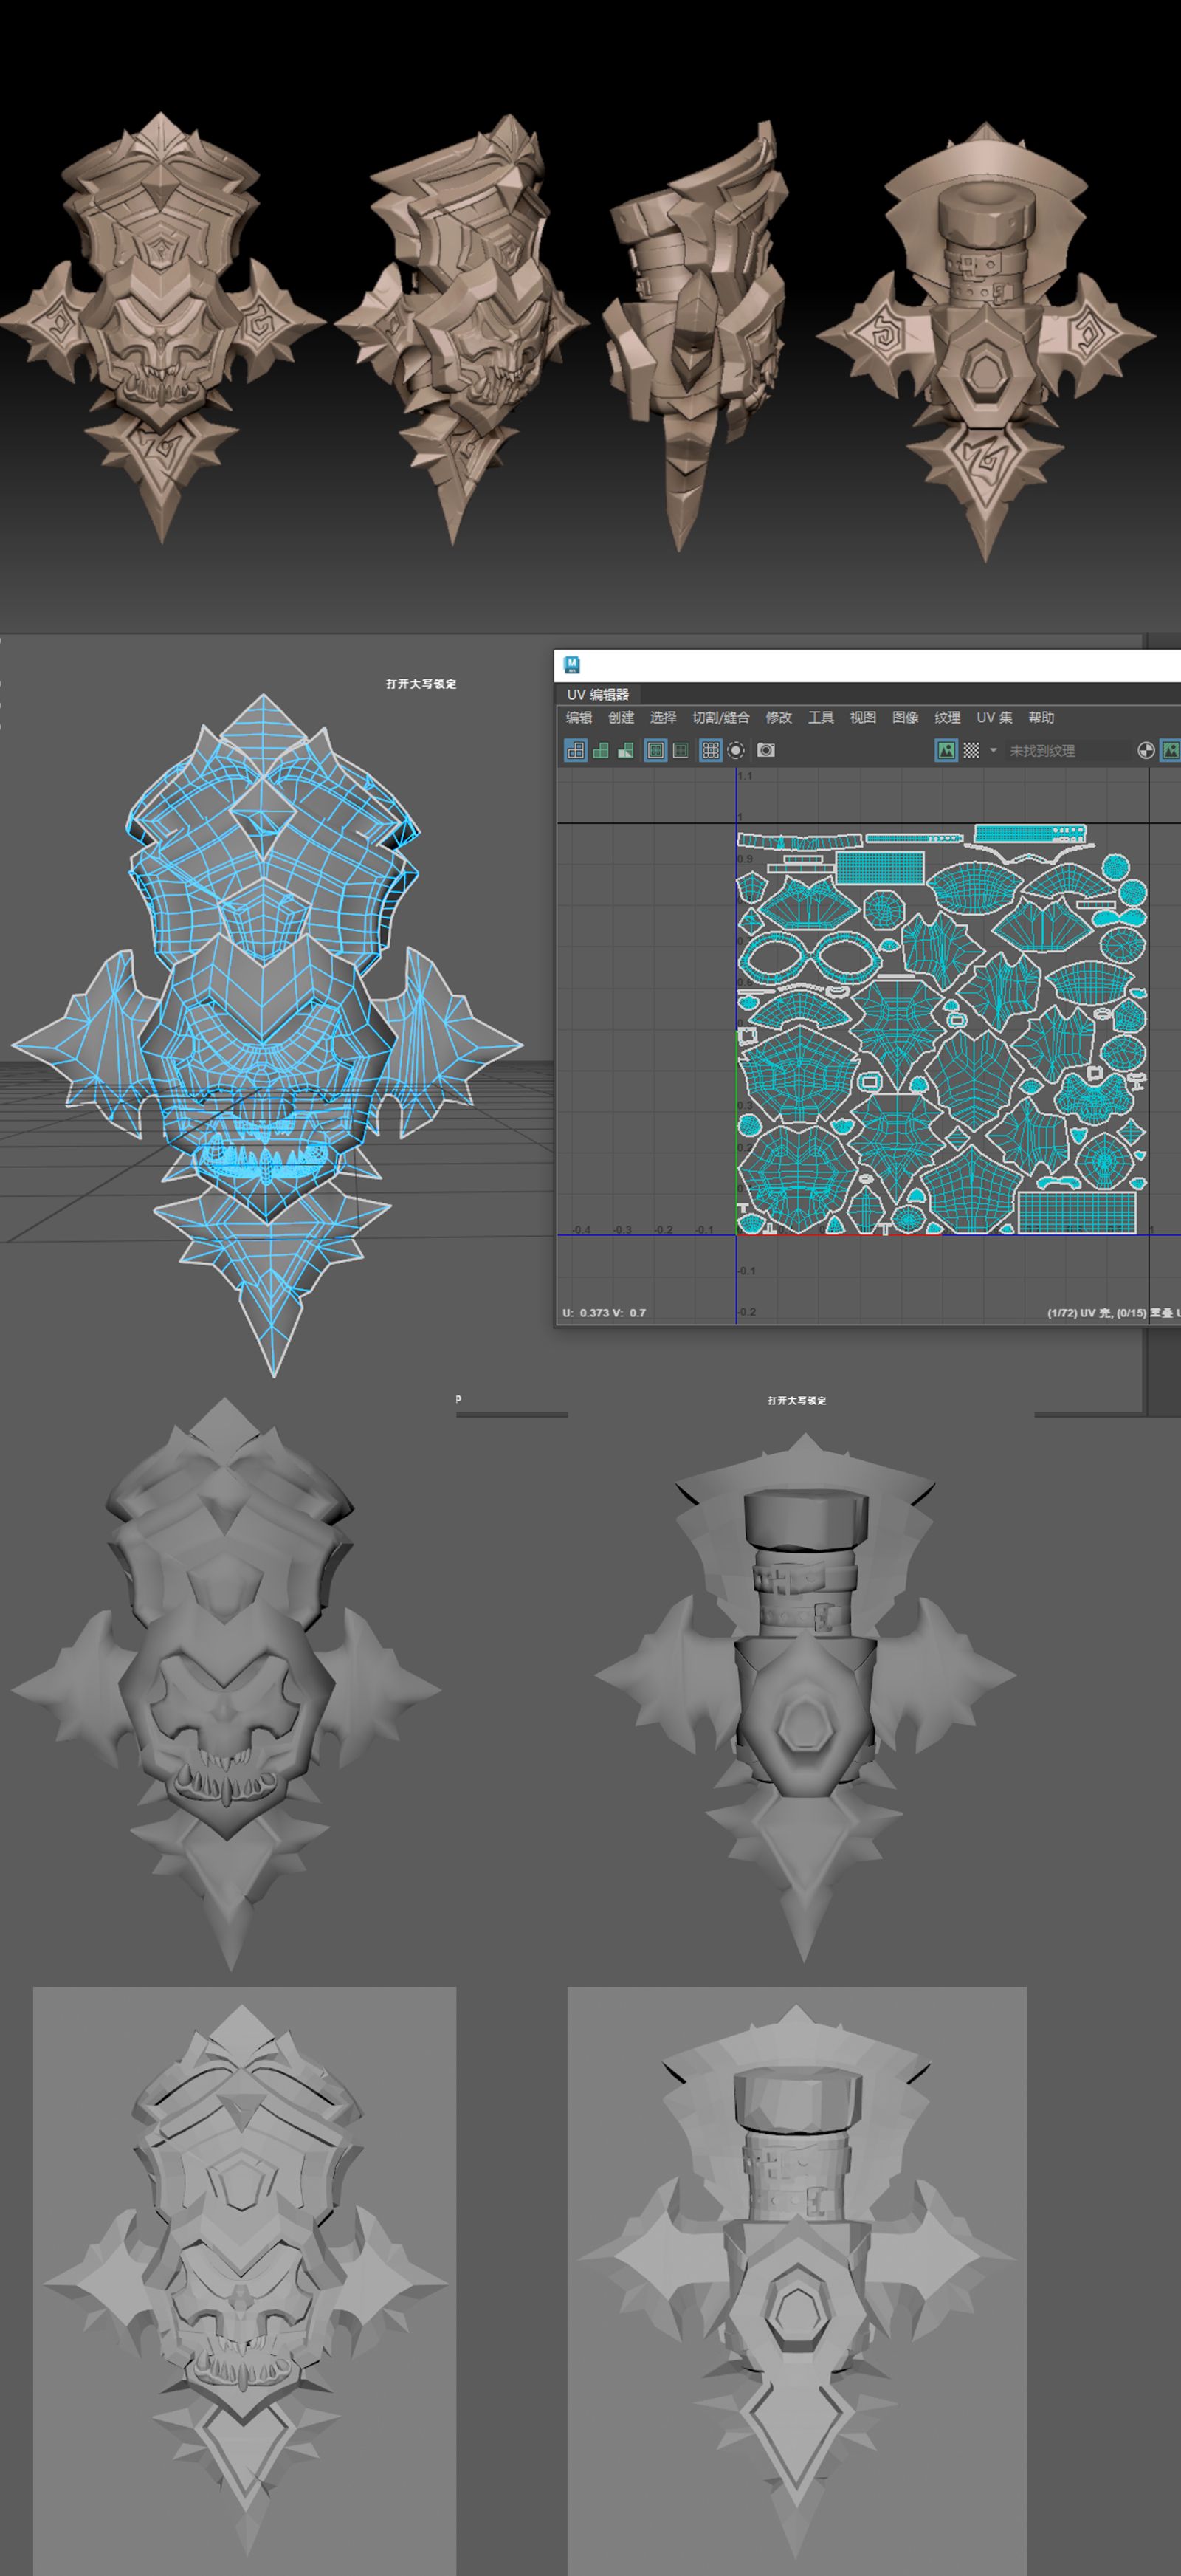
Task: Click the Maya logo in UV editor title bar
Action: click(572, 665)
